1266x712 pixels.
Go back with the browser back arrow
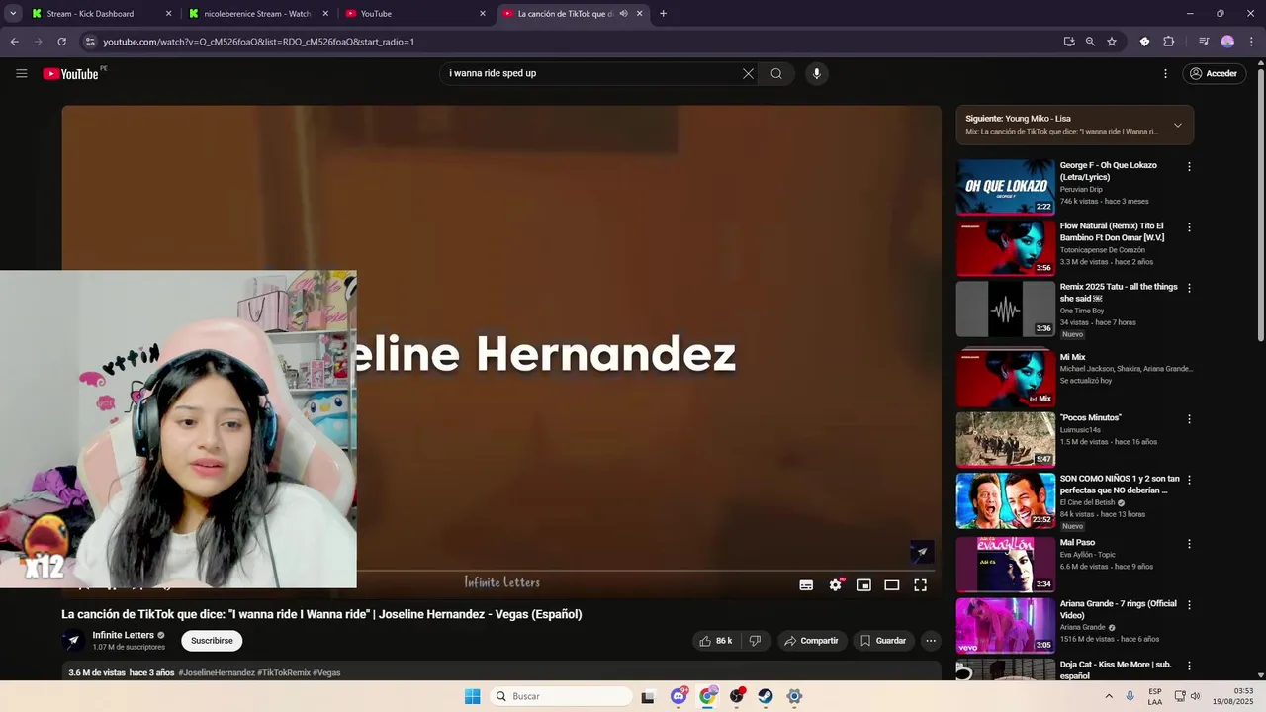14,42
